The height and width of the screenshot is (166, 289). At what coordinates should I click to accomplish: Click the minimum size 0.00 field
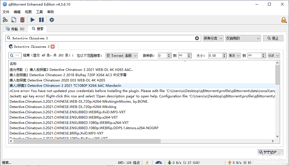(215, 56)
